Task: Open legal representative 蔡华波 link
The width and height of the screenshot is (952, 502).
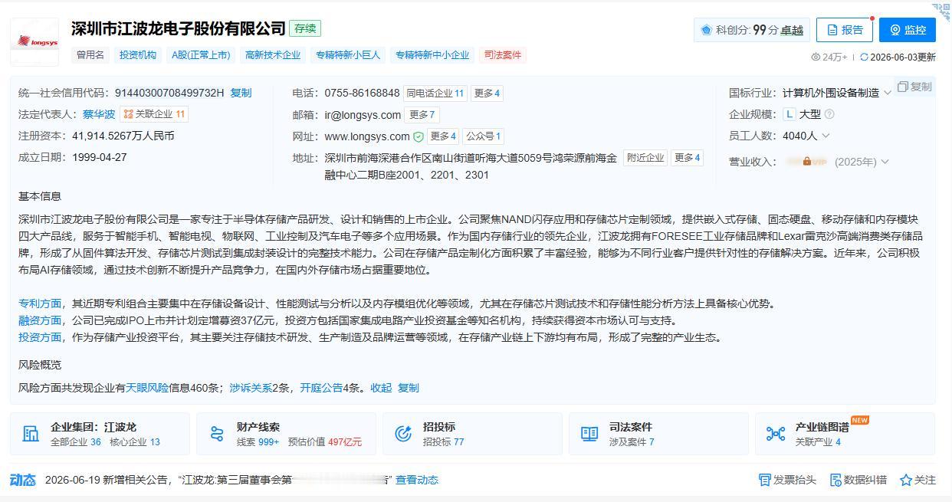Action: point(99,114)
